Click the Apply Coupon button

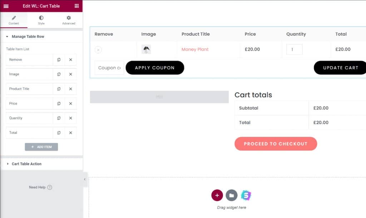(155, 68)
